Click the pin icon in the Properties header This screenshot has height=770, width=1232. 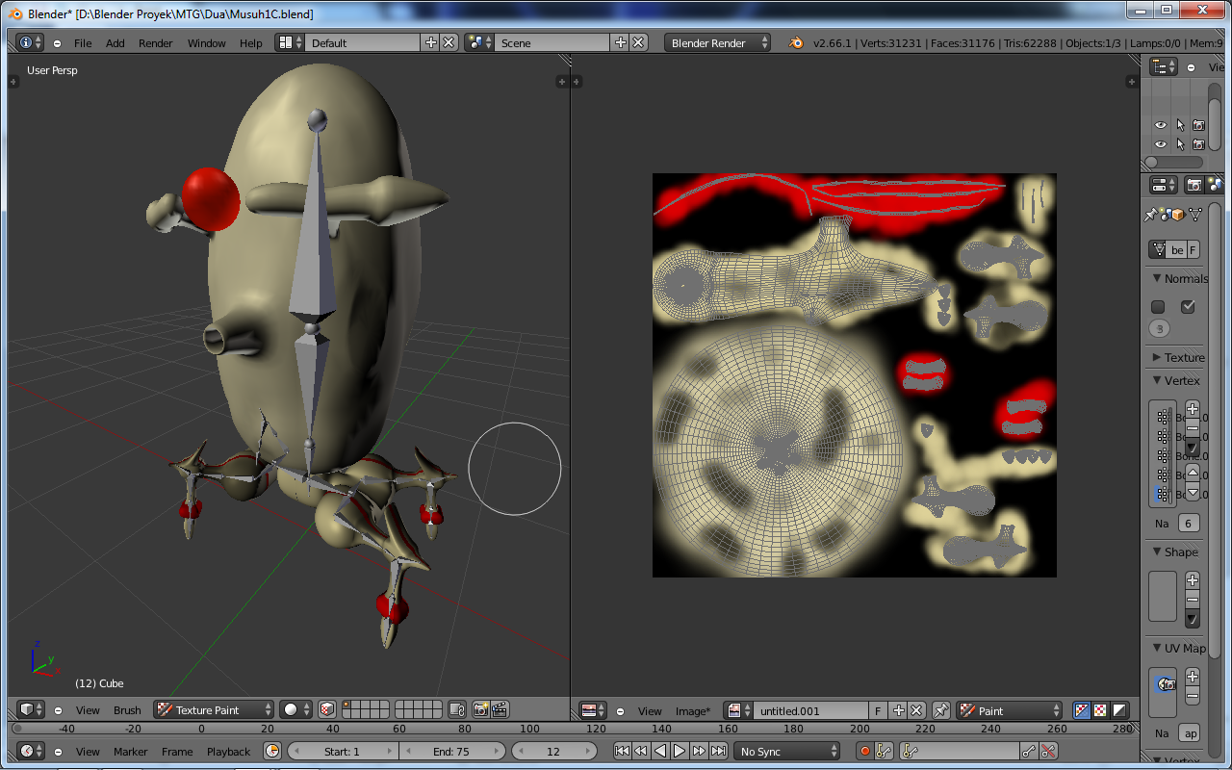click(1151, 216)
